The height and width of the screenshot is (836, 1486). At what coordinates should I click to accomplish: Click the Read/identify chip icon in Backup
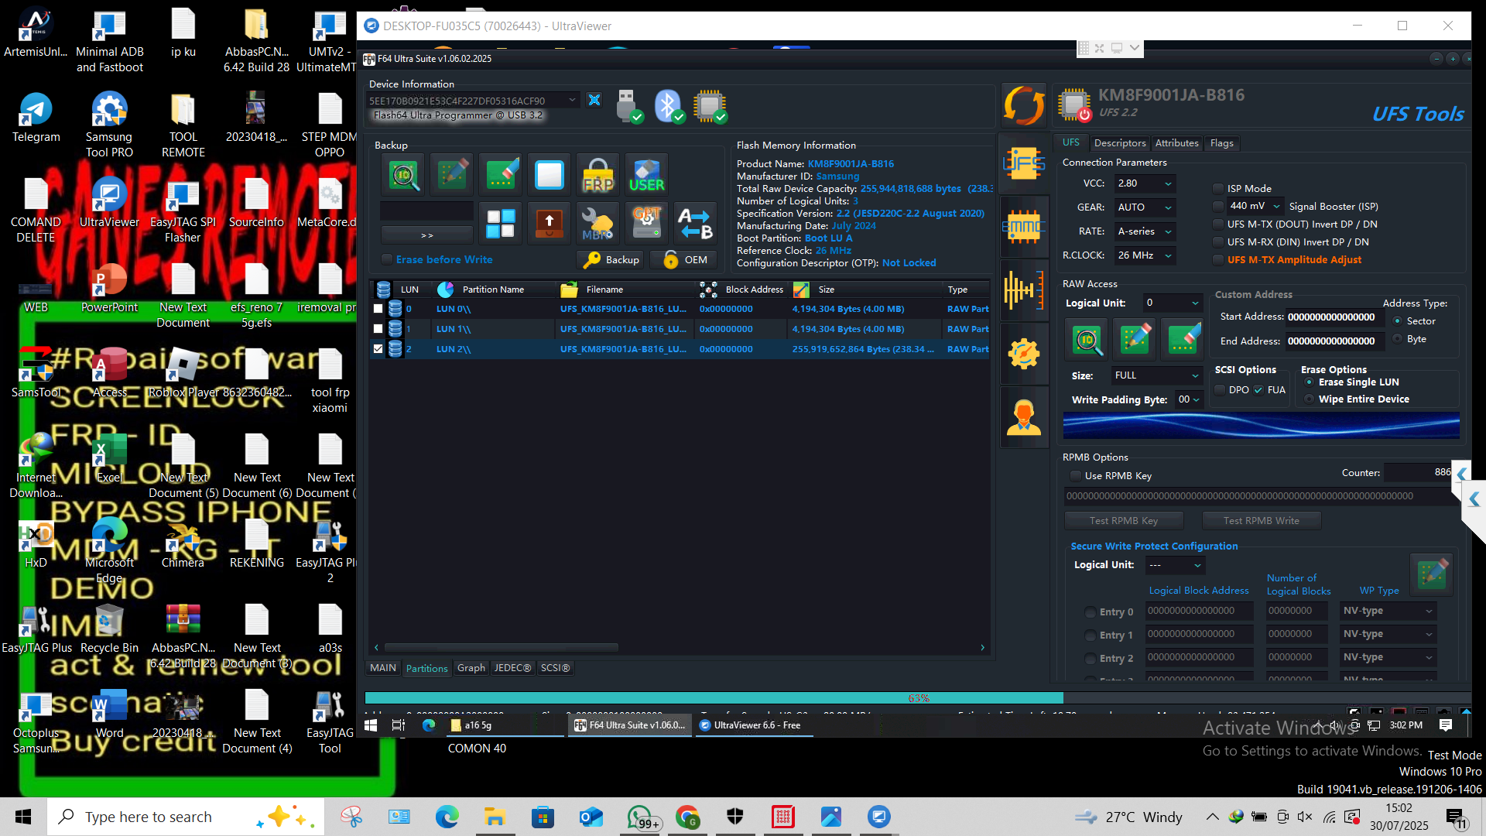coord(404,175)
